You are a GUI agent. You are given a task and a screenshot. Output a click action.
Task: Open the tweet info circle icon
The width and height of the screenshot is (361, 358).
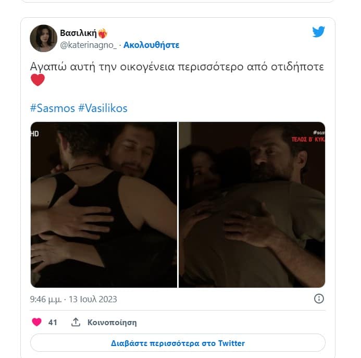[319, 299]
